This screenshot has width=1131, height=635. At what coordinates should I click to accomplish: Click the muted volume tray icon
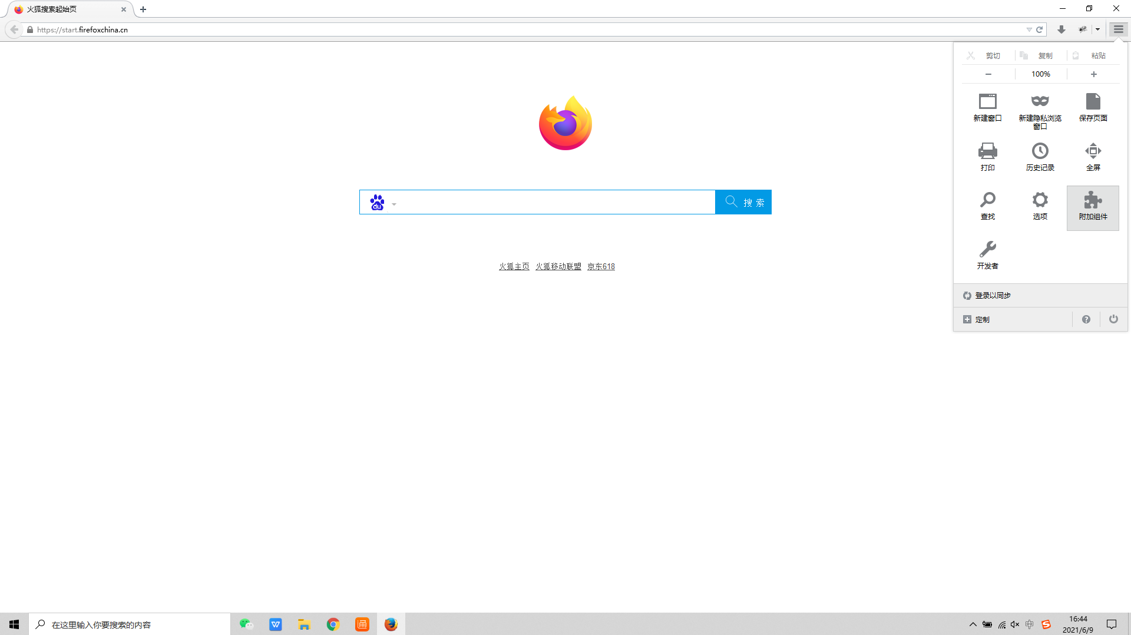1014,624
